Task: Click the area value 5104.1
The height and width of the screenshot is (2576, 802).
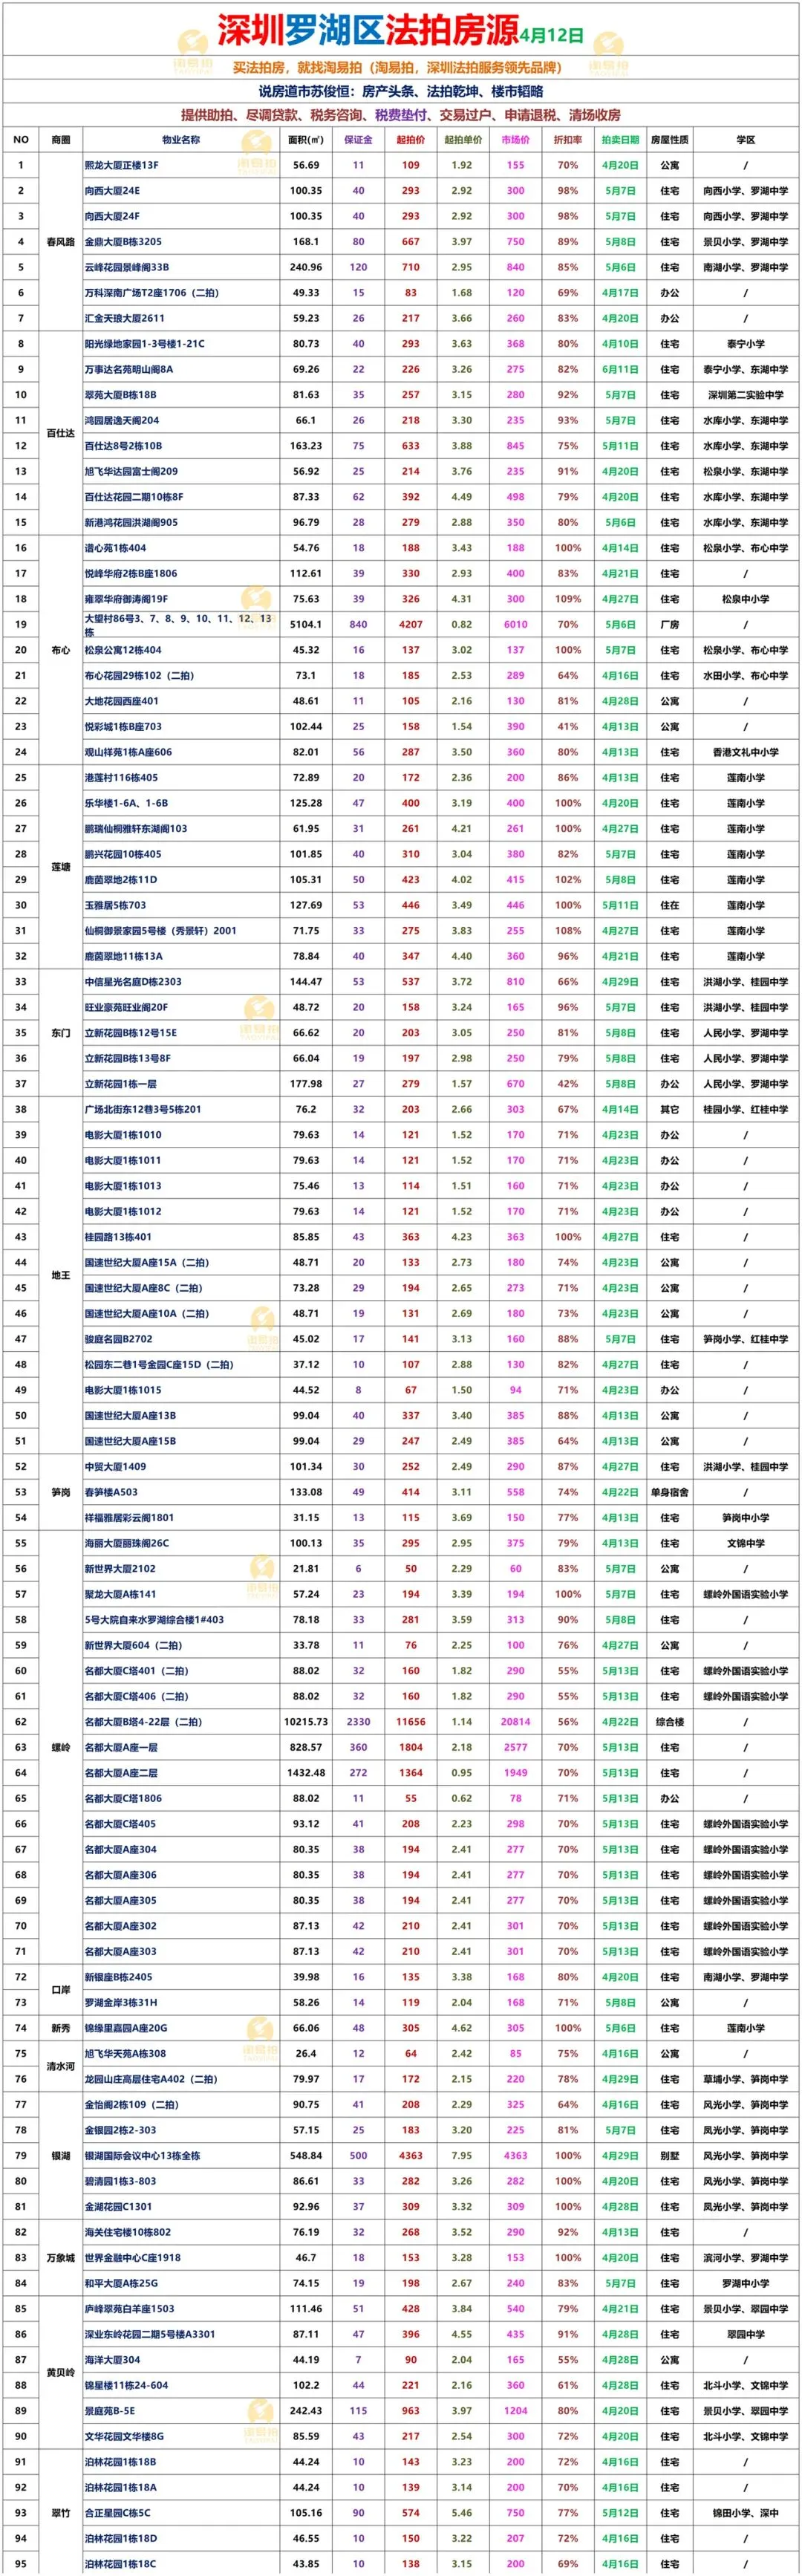Action: click(306, 624)
